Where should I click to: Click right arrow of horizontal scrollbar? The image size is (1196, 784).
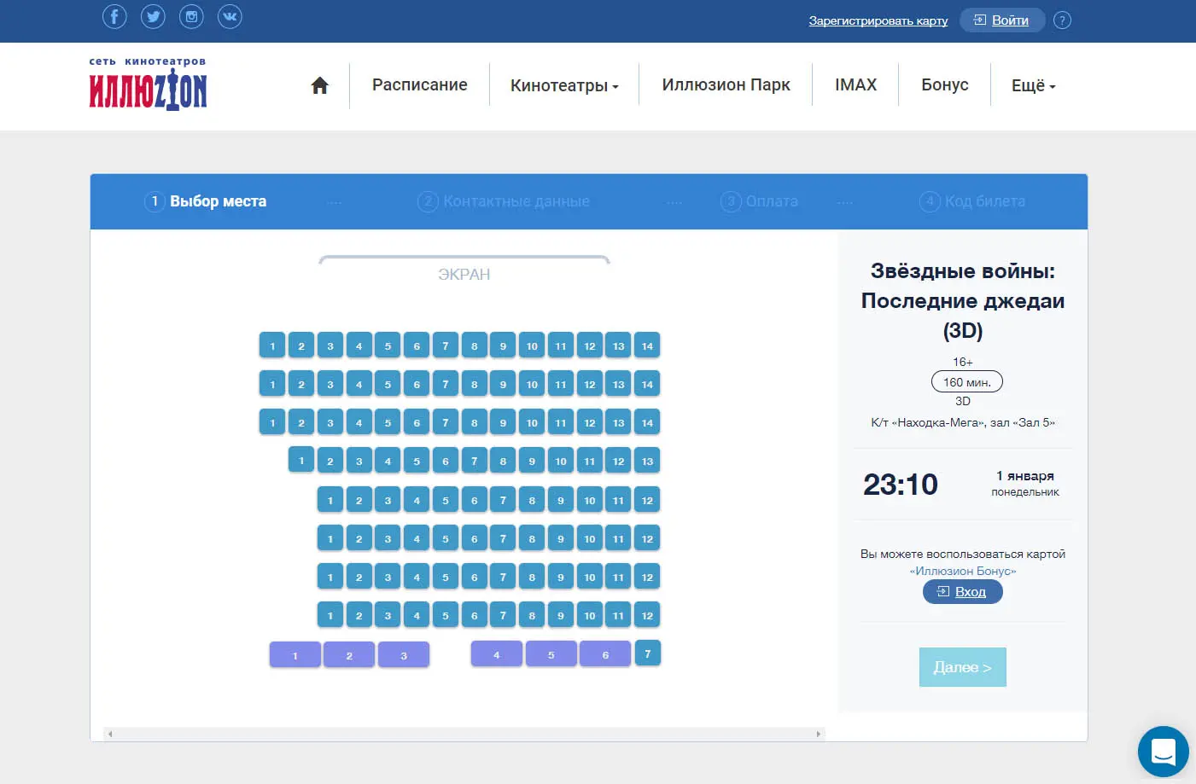click(819, 734)
